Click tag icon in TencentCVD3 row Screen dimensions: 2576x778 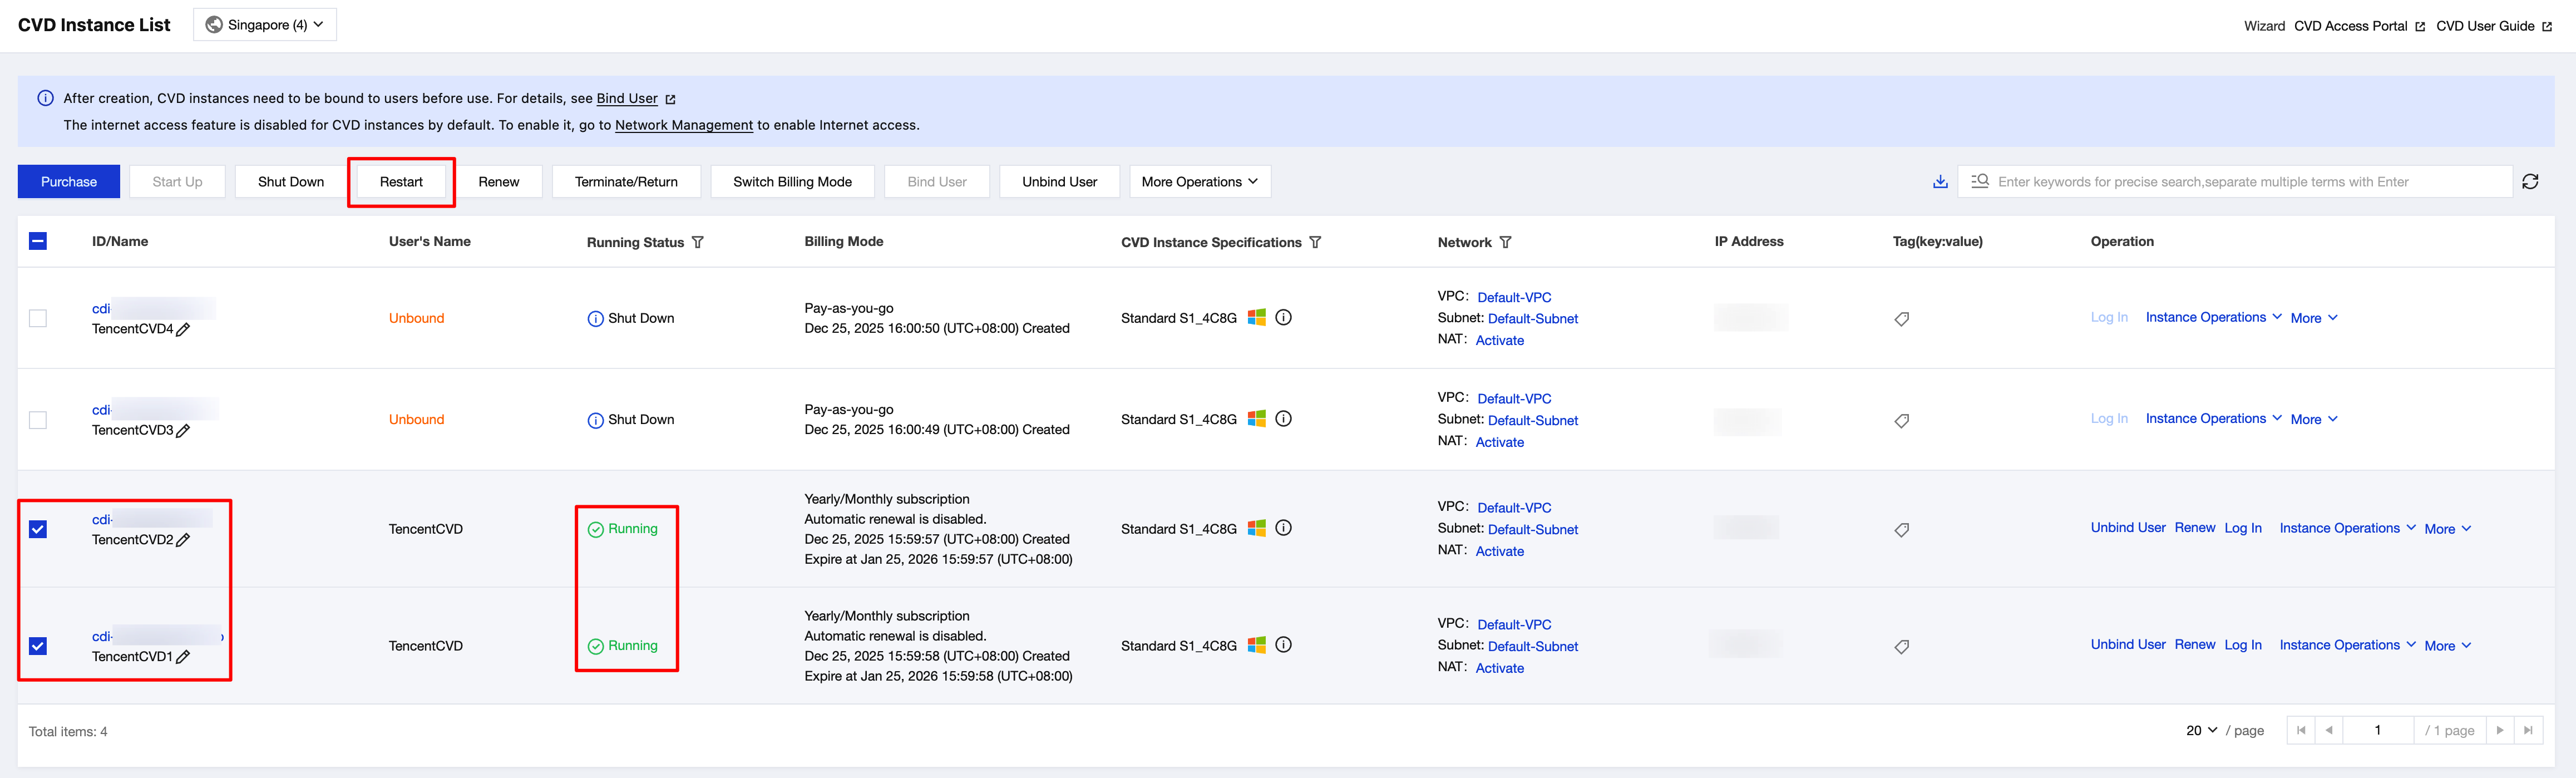pos(1902,421)
